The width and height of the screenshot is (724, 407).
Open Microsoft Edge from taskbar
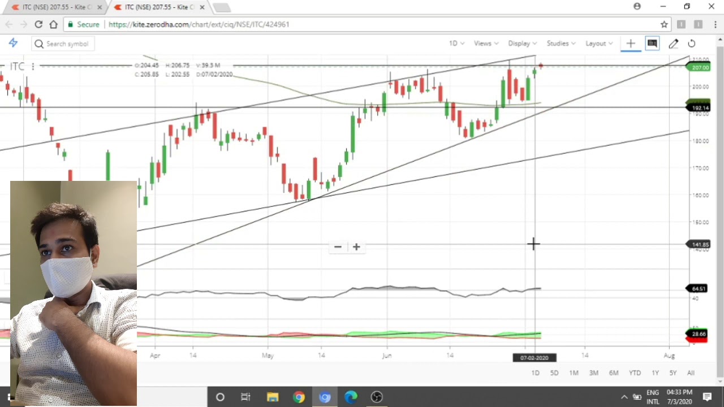(x=351, y=397)
